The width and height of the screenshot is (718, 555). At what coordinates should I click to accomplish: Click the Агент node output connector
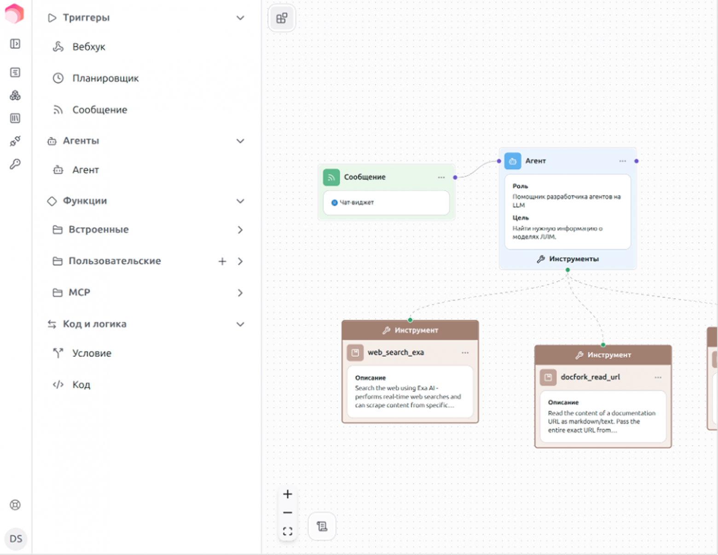pyautogui.click(x=637, y=161)
